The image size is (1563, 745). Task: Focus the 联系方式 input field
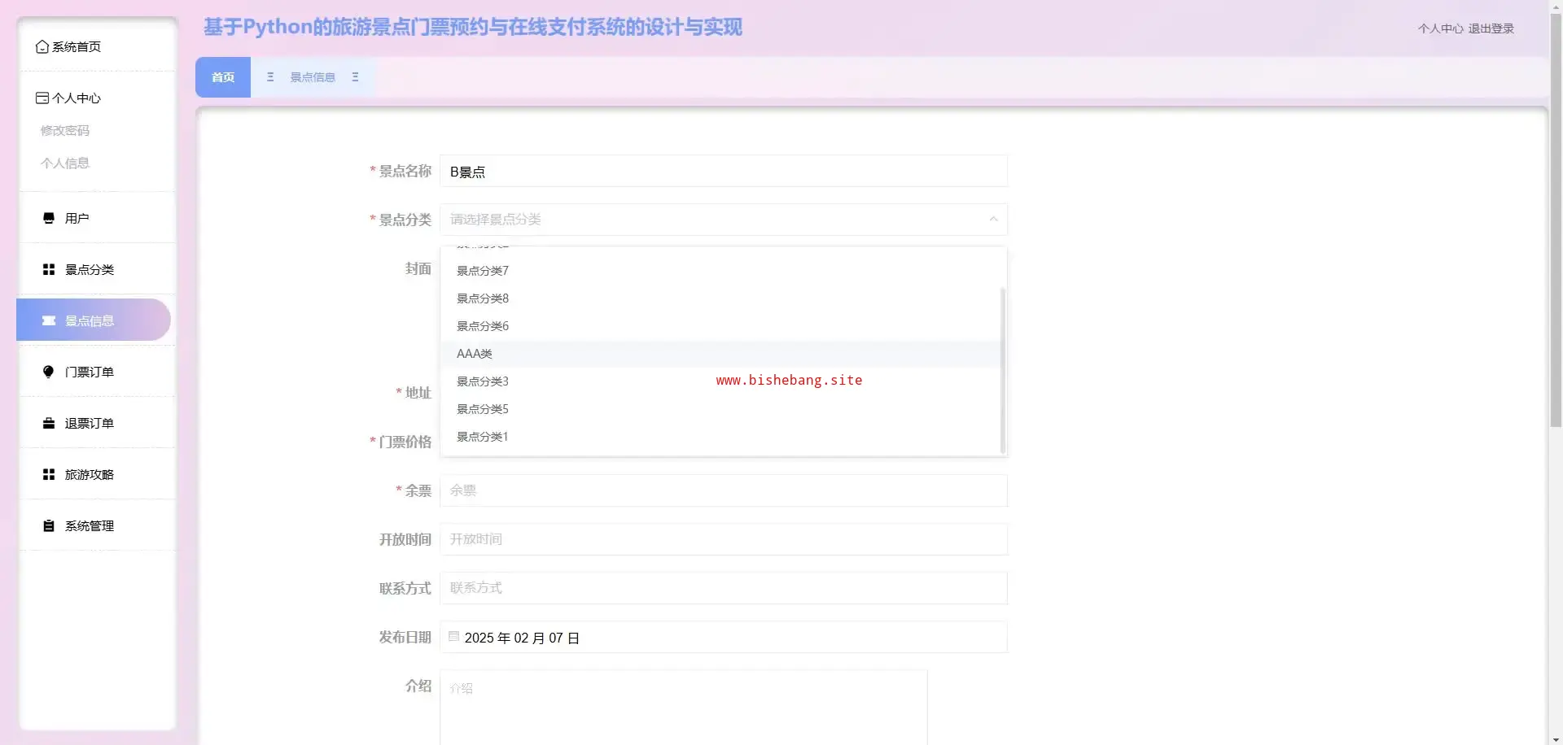tap(724, 588)
